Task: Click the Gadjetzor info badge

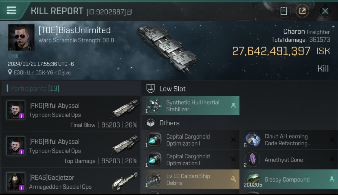Action: pyautogui.click(x=22, y=188)
